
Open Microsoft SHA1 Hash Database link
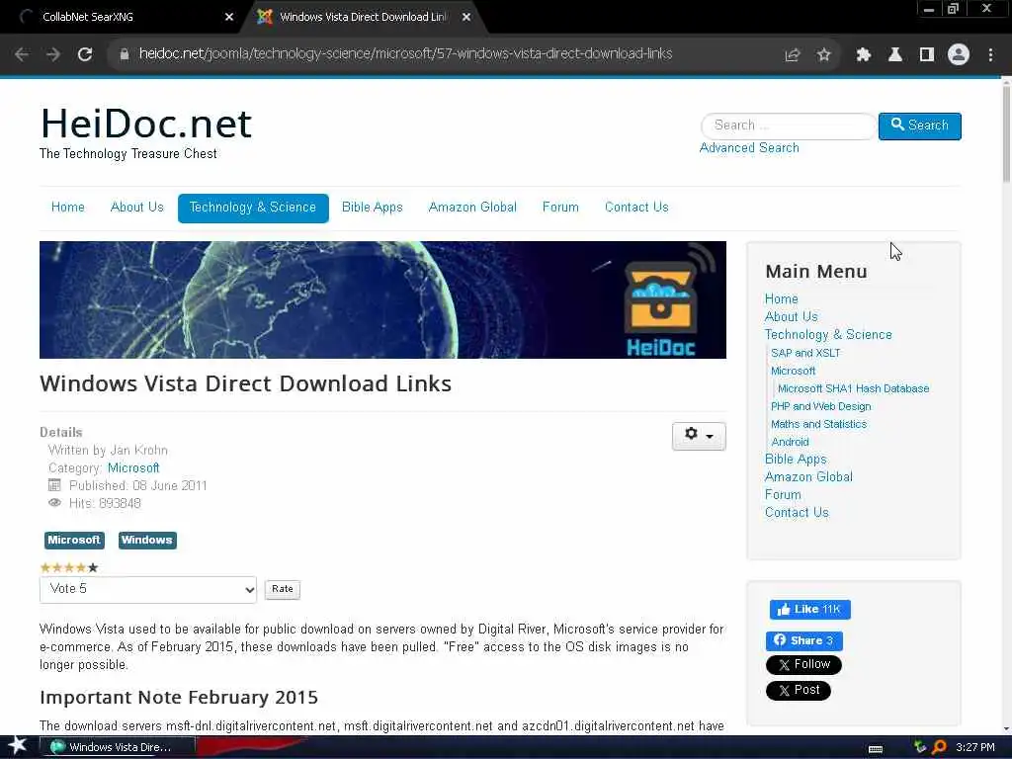coord(853,388)
